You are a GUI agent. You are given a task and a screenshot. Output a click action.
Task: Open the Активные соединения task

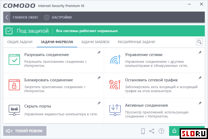(146, 105)
